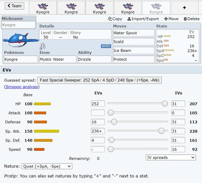The image size is (202, 183).
Task: Open the fourth Kyogre team tab
Action: click(x=128, y=8)
